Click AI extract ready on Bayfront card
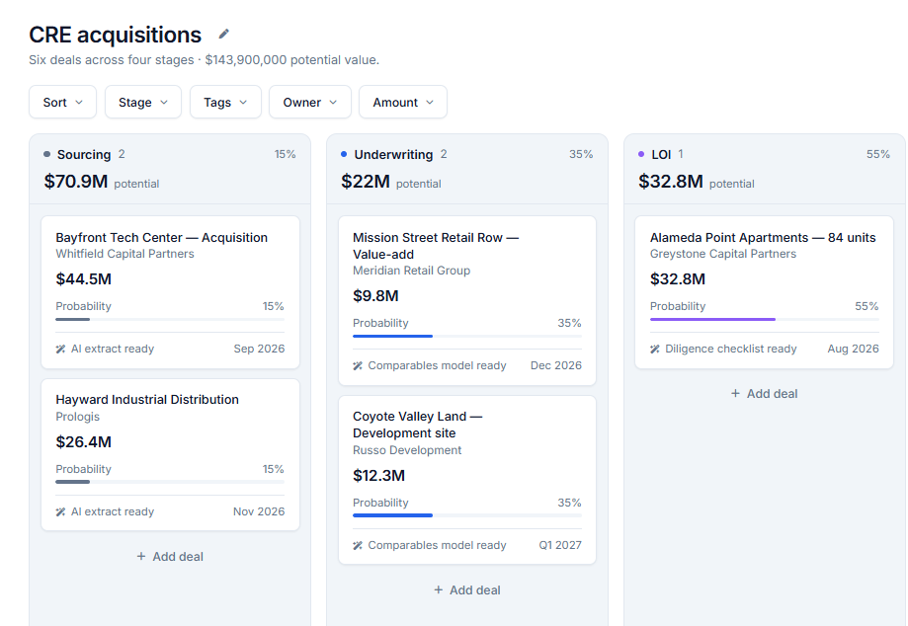The width and height of the screenshot is (908, 626). pos(113,349)
